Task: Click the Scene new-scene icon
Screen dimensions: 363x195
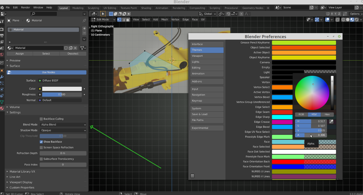Action: (311, 8)
